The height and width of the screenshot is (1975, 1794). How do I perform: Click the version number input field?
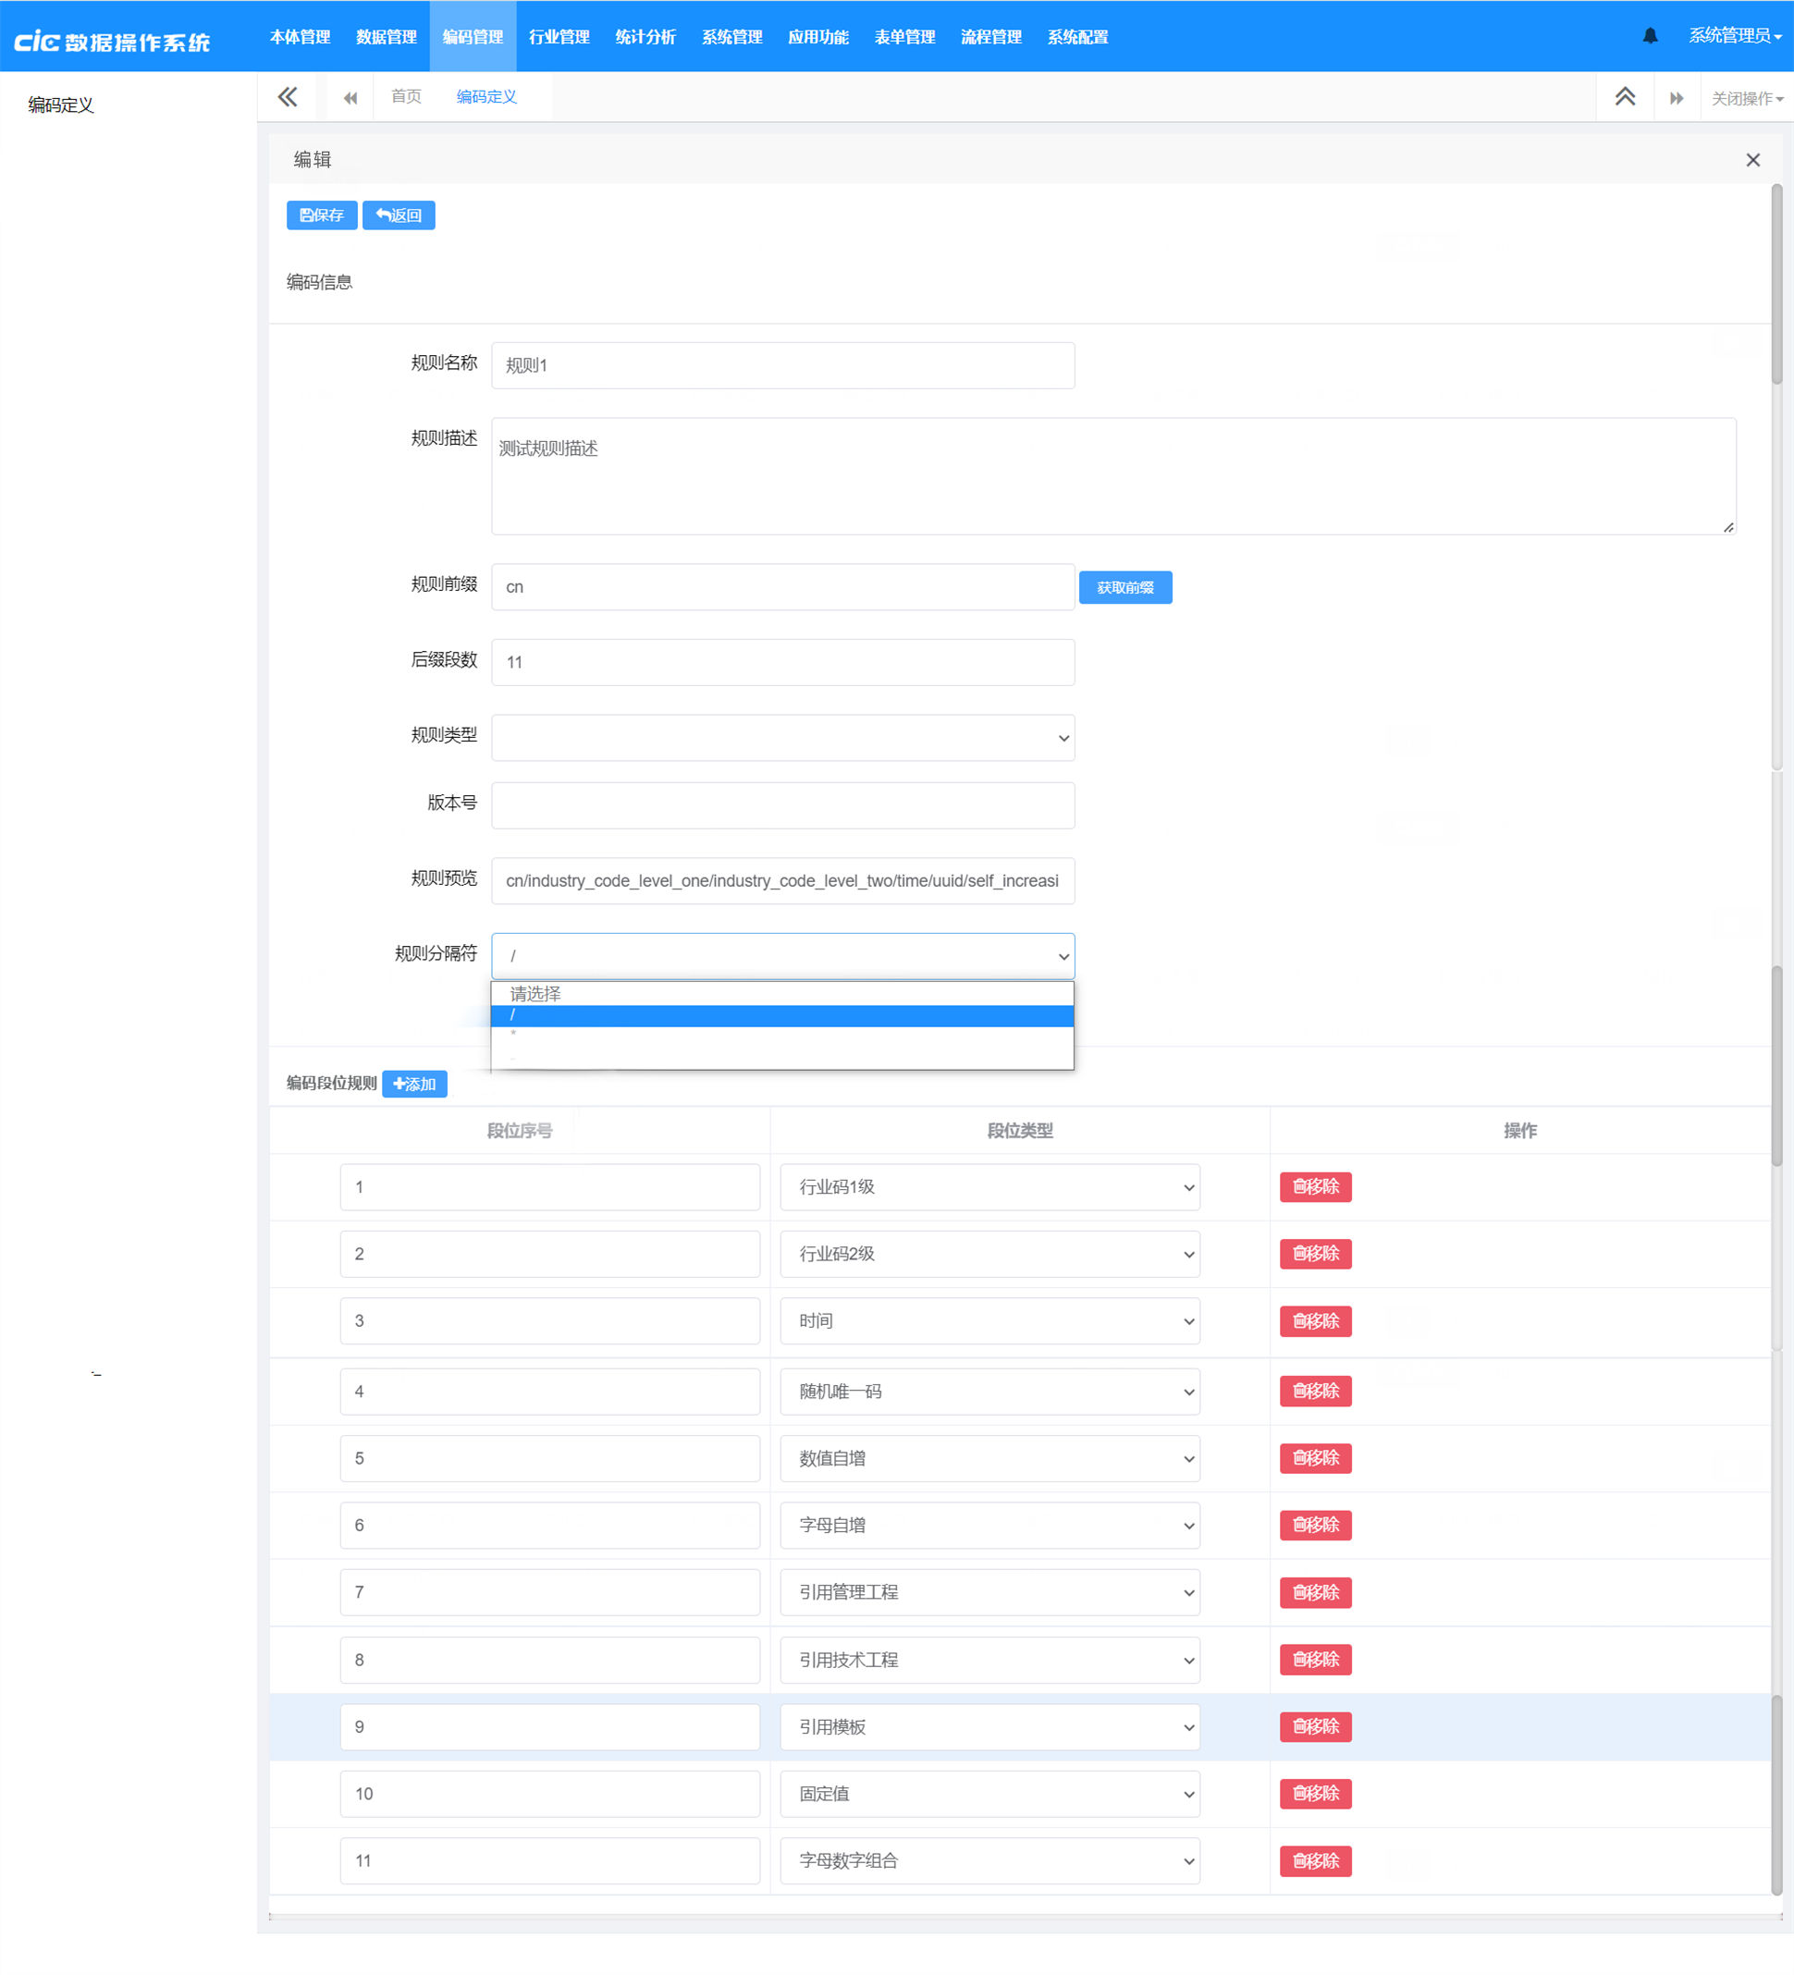782,805
